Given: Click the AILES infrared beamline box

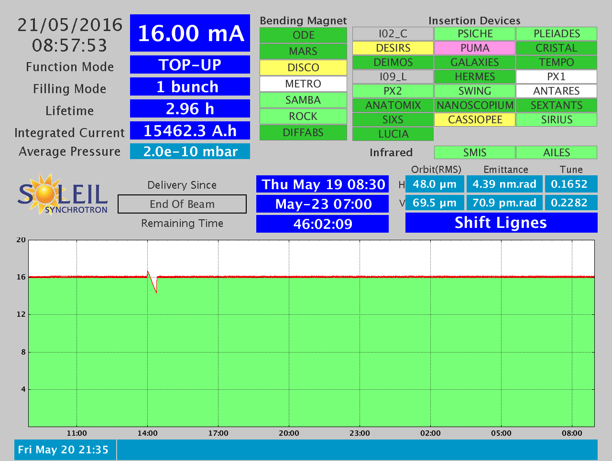Looking at the screenshot, I should tap(557, 152).
